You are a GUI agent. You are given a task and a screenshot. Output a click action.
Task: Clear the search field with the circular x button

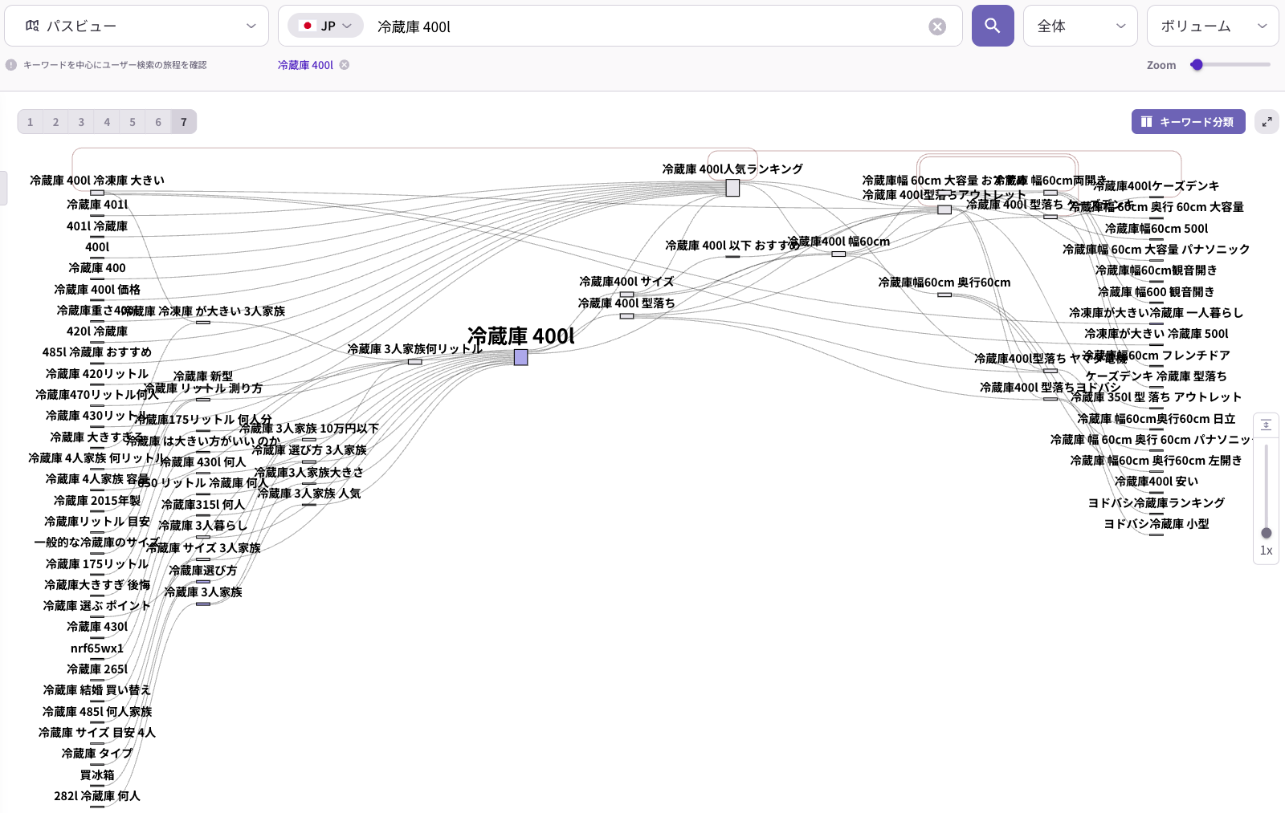937,25
